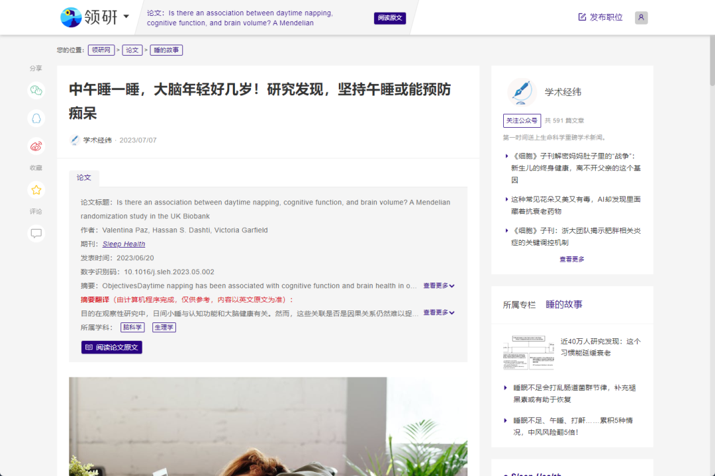Click the small author avatar beside 学术经纬 byline

(74, 140)
